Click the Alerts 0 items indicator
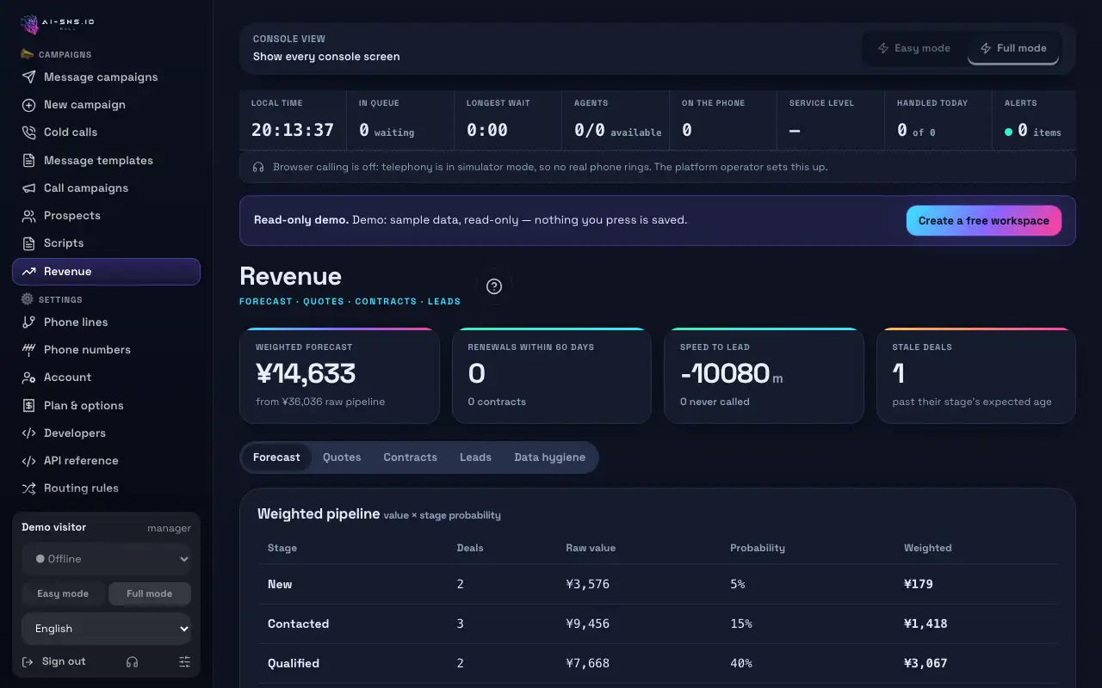The width and height of the screenshot is (1102, 688). tap(1032, 120)
